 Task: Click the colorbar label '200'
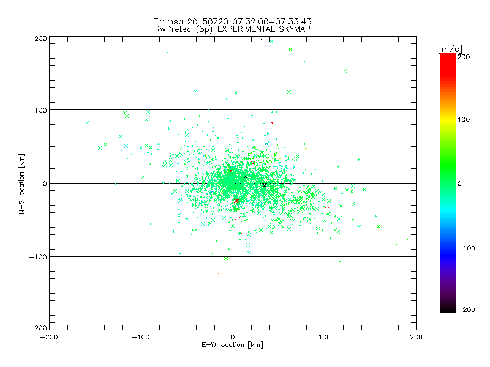[x=464, y=57]
